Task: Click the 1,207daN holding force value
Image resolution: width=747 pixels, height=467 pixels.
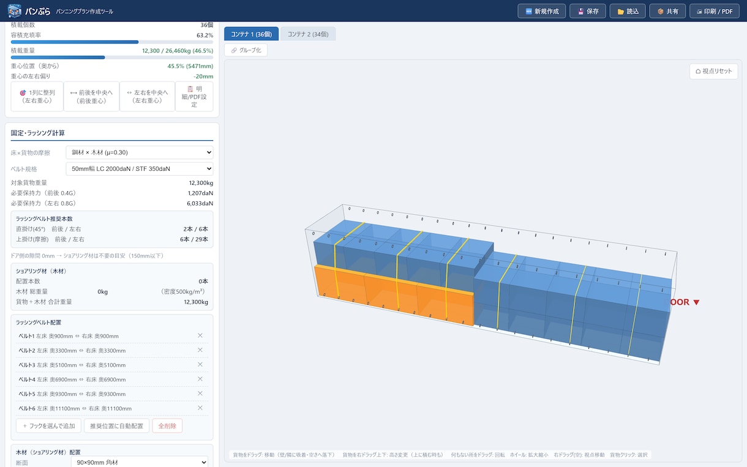Action: point(200,193)
